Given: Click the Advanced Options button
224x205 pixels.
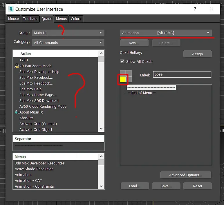Looking at the screenshot, I should [x=186, y=175].
